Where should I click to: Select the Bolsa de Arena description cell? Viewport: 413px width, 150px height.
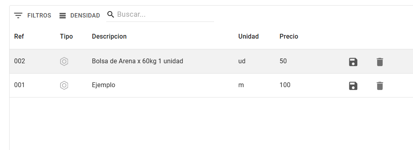pyautogui.click(x=138, y=61)
